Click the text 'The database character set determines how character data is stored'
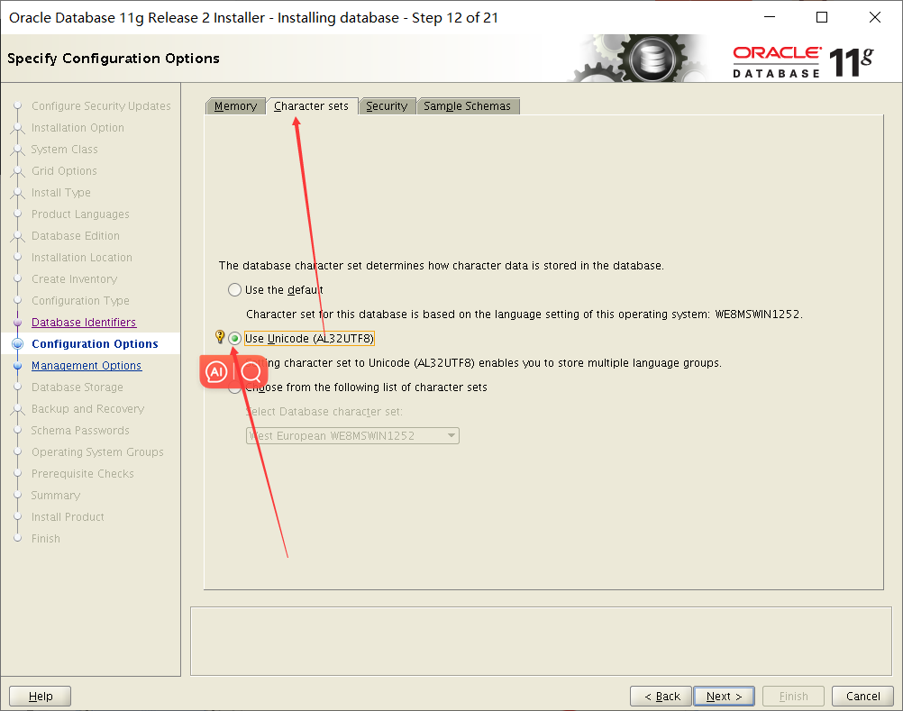903x711 pixels. click(x=441, y=266)
